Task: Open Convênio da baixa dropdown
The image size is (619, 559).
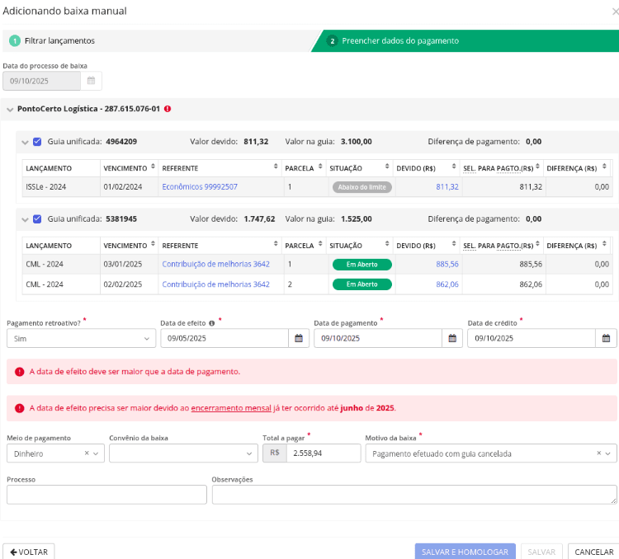Action: (x=183, y=453)
